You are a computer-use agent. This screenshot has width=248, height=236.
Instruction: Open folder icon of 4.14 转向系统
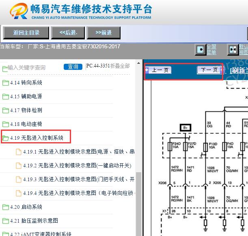6,82
